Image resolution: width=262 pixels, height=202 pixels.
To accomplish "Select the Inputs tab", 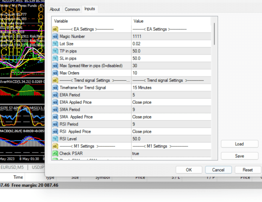I will point(90,9).
